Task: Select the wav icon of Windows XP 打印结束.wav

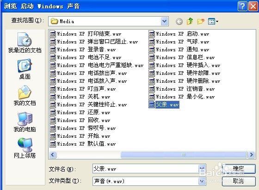Action: coord(53,34)
